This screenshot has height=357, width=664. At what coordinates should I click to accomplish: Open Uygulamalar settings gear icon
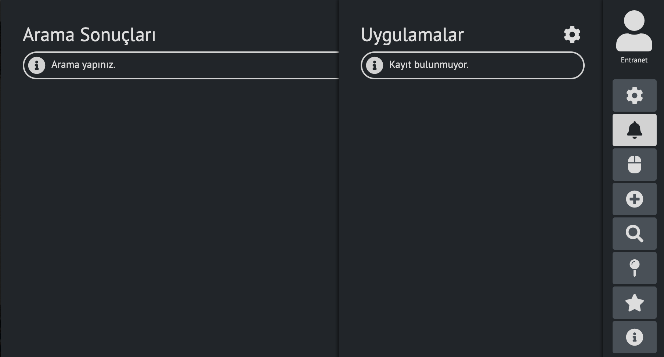pos(572,35)
